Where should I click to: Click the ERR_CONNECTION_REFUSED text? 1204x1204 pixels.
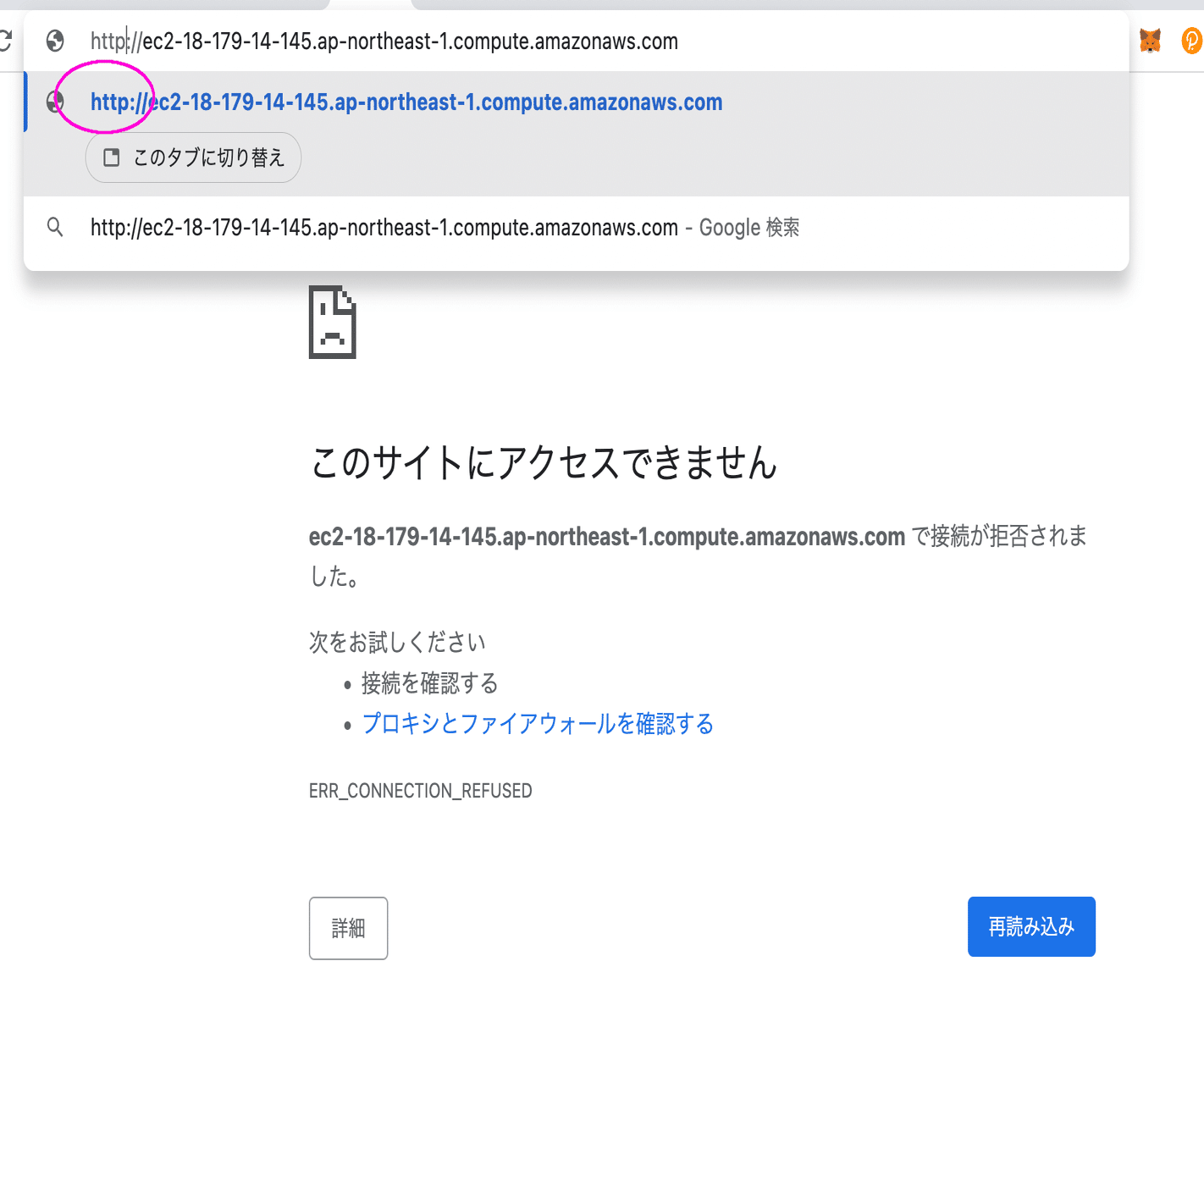click(420, 791)
